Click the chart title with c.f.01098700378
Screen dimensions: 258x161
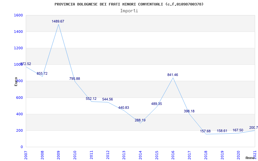[129, 4]
